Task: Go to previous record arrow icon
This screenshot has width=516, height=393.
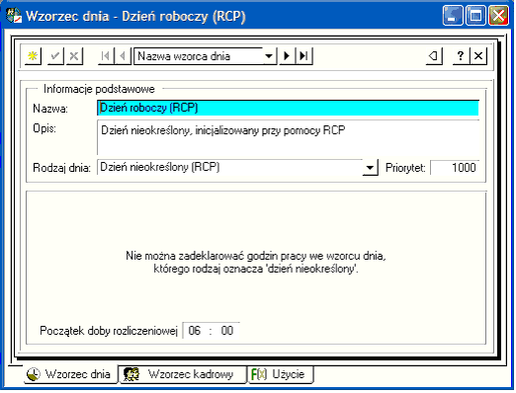Action: click(123, 56)
